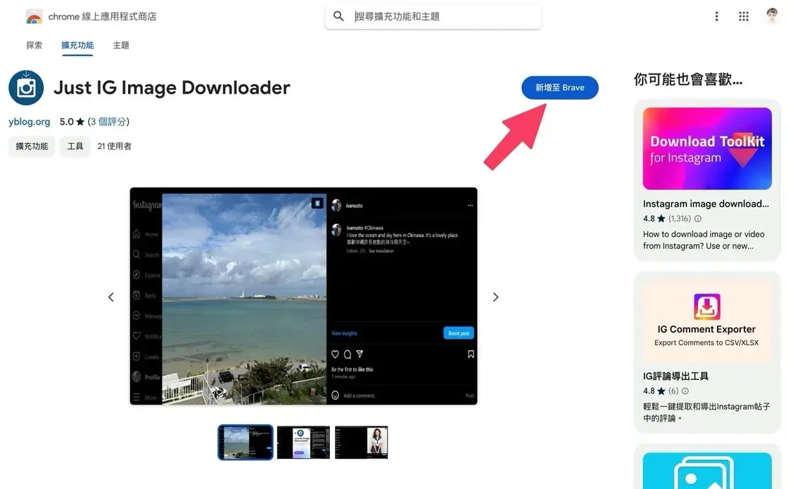This screenshot has width=788, height=489.
Task: Focus the extensions and themes search field
Action: pos(433,17)
